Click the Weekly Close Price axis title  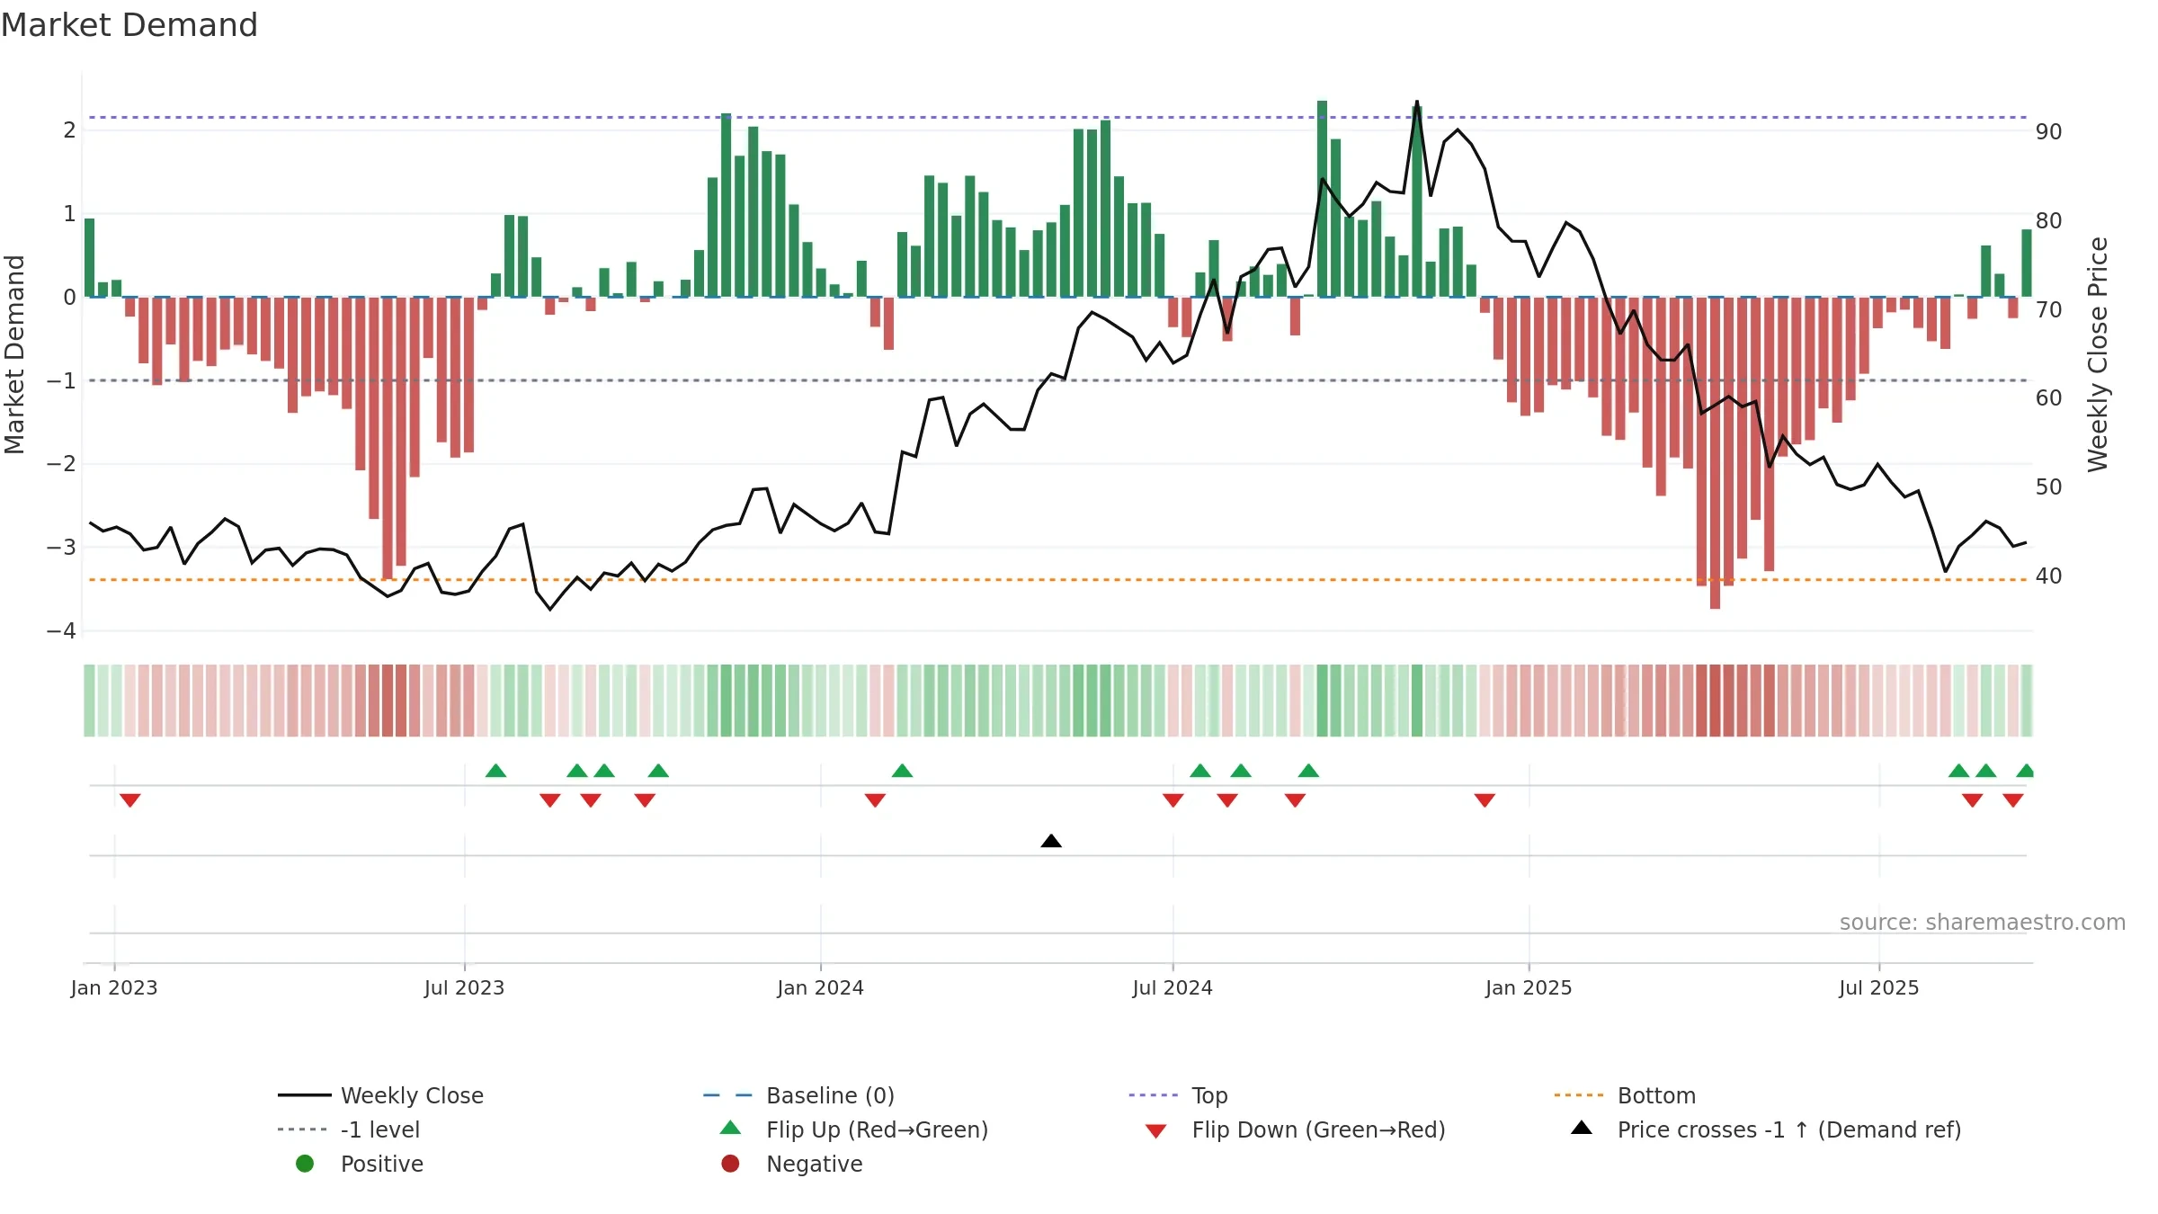[x=2098, y=354]
